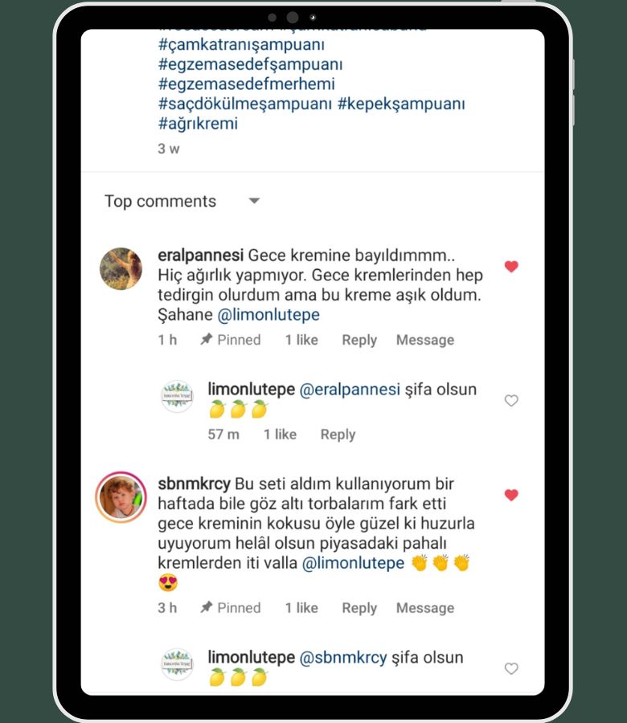This screenshot has width=627, height=723.
Task: Reply to limonlutepe's 57 m comment
Action: pyautogui.click(x=338, y=435)
